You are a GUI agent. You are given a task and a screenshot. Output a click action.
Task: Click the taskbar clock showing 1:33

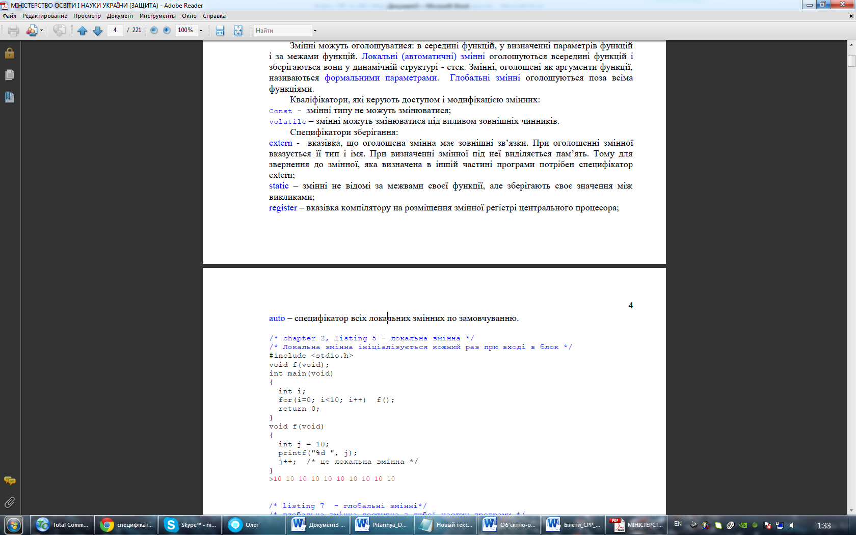(823, 525)
